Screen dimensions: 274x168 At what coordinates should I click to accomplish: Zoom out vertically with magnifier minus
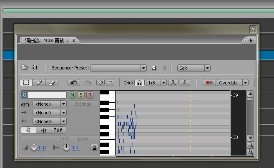pos(250,145)
